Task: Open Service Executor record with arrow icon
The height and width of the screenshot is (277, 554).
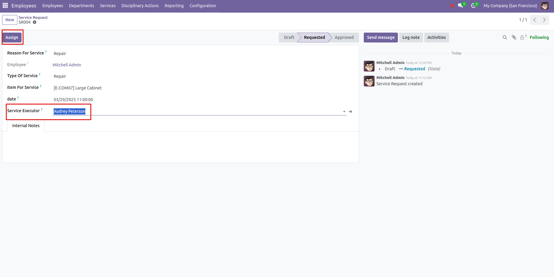Action: coord(350,112)
